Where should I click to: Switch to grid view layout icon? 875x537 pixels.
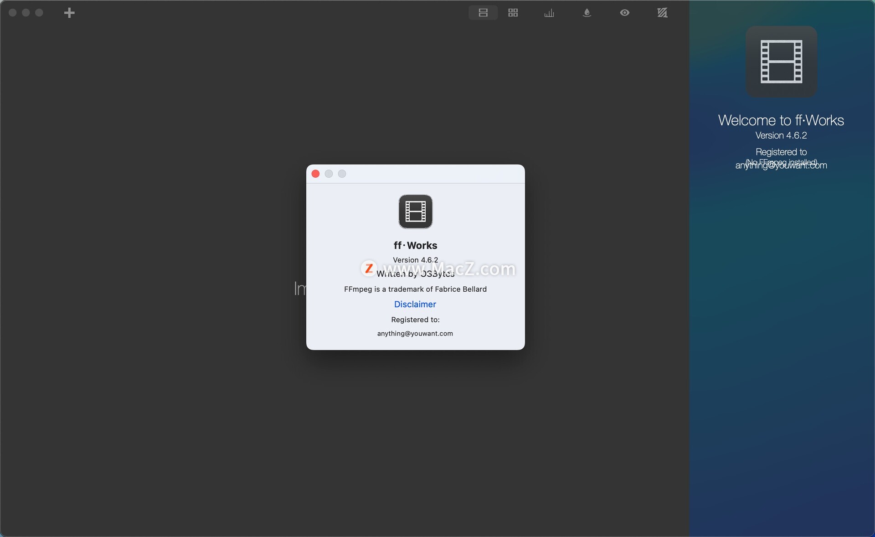tap(513, 13)
